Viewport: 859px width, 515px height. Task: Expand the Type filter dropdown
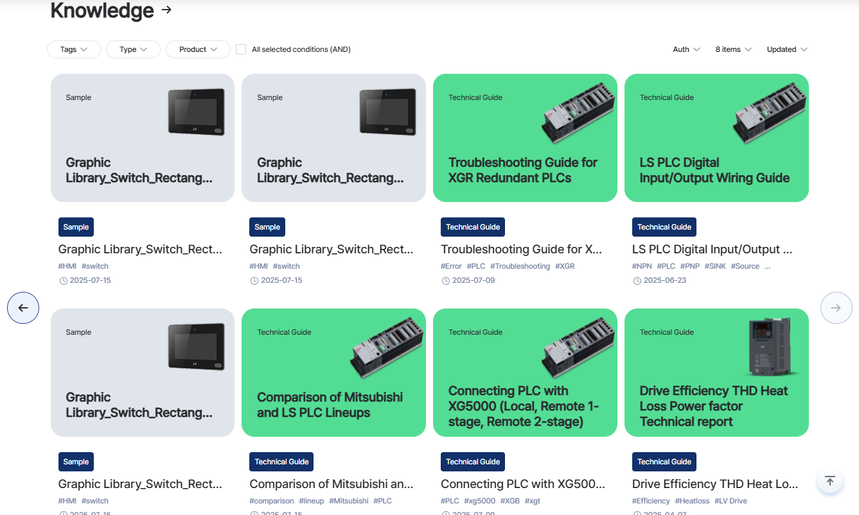pos(133,49)
